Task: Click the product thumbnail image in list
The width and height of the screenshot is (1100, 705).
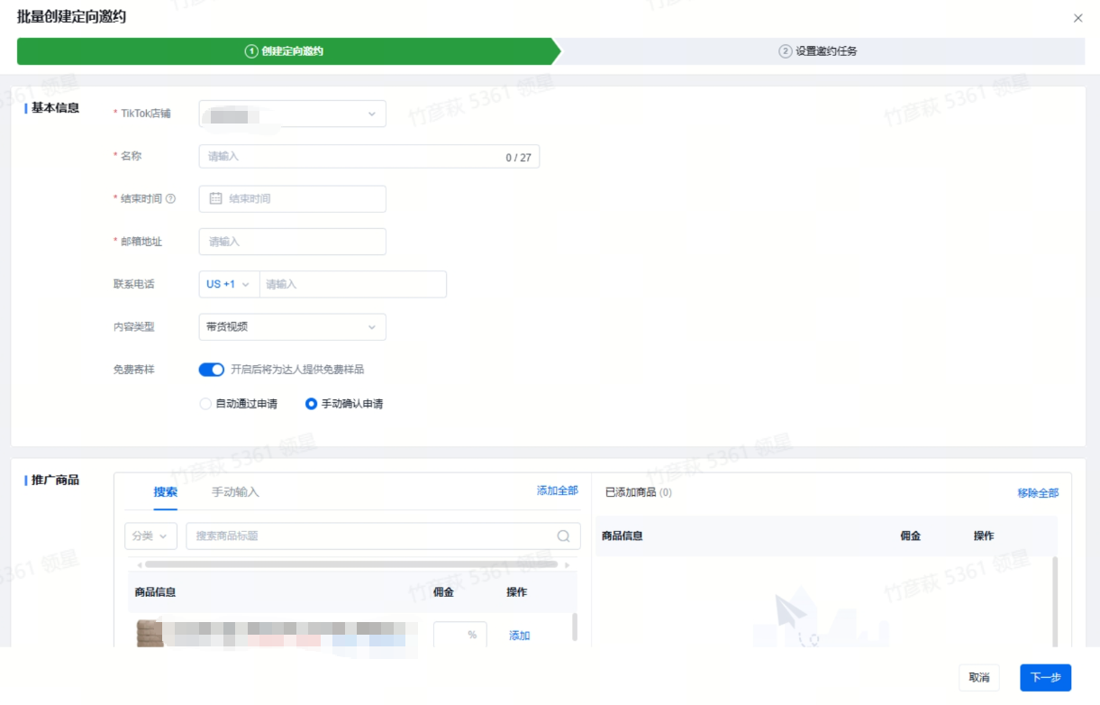Action: [150, 634]
